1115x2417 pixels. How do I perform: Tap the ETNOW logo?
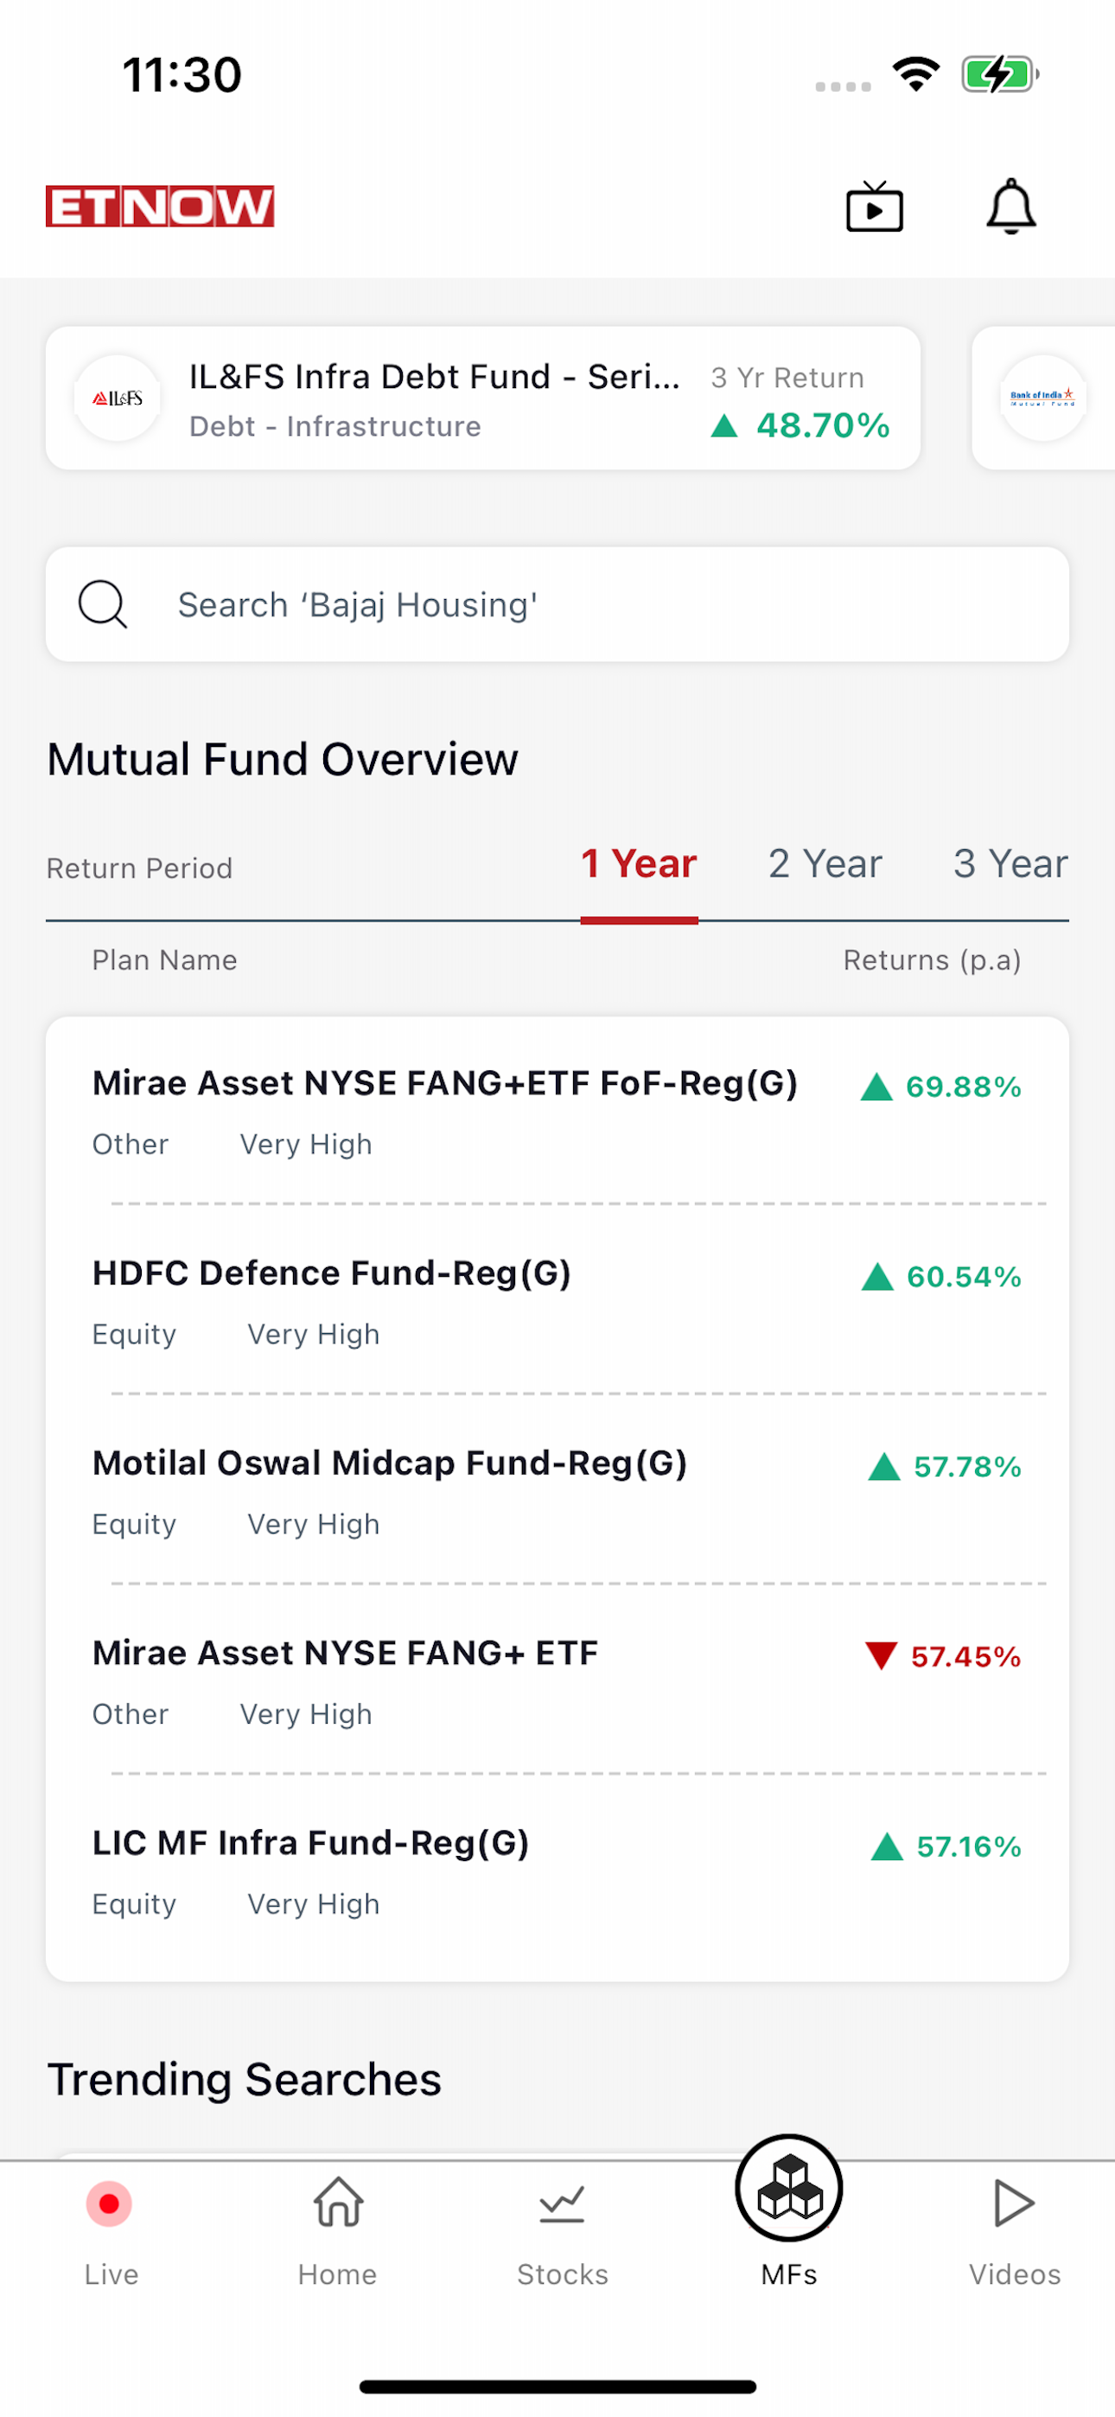[160, 207]
